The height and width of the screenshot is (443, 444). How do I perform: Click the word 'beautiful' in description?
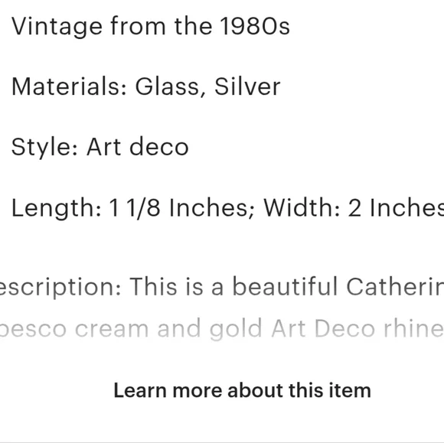coord(285,286)
